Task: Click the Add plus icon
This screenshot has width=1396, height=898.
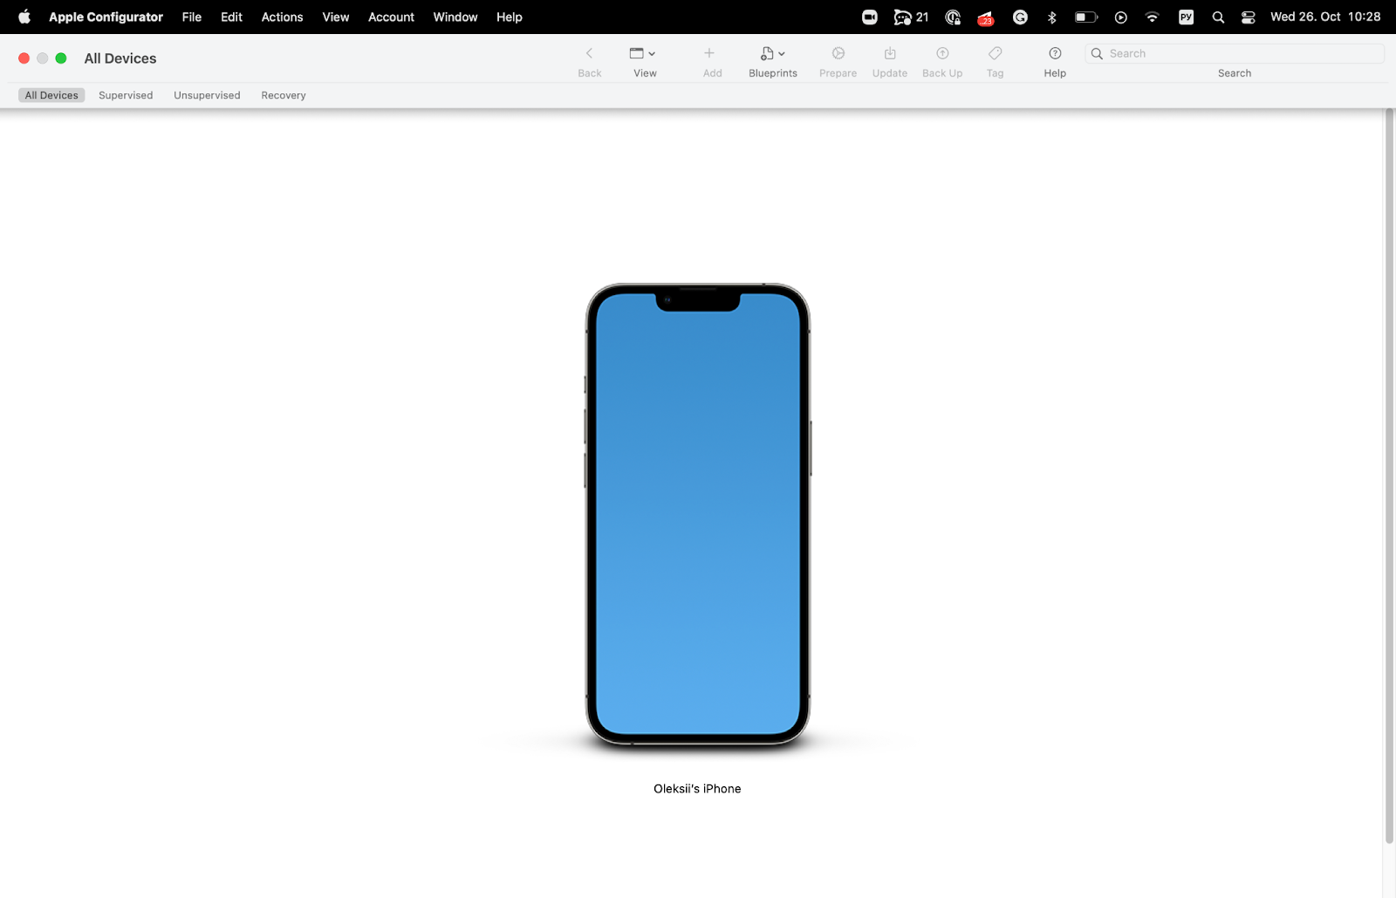Action: click(709, 53)
